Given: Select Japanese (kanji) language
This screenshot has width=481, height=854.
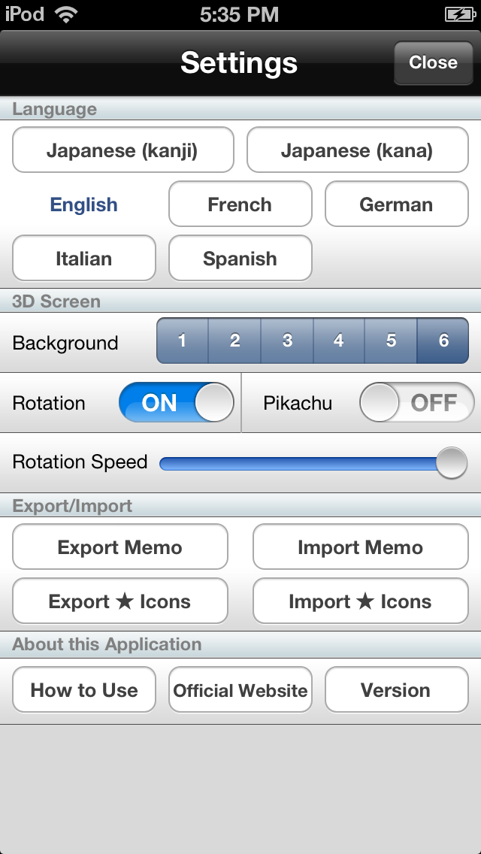Looking at the screenshot, I should pos(123,150).
